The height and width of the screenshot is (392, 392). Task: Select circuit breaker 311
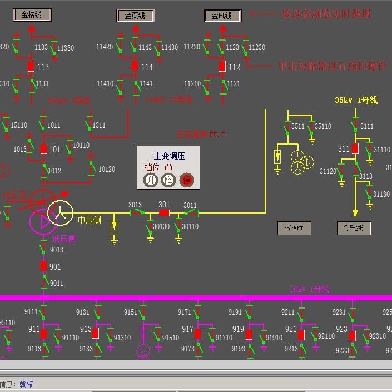click(355, 149)
